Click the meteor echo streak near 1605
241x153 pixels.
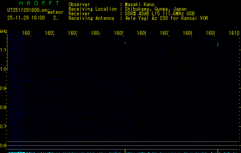tap(125, 43)
